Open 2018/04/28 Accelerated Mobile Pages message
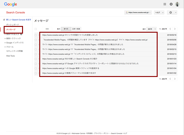The image size is (184, 135). pos(82,45)
